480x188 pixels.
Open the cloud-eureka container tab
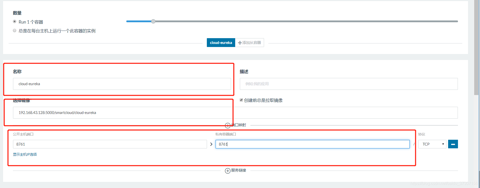pyautogui.click(x=221, y=43)
